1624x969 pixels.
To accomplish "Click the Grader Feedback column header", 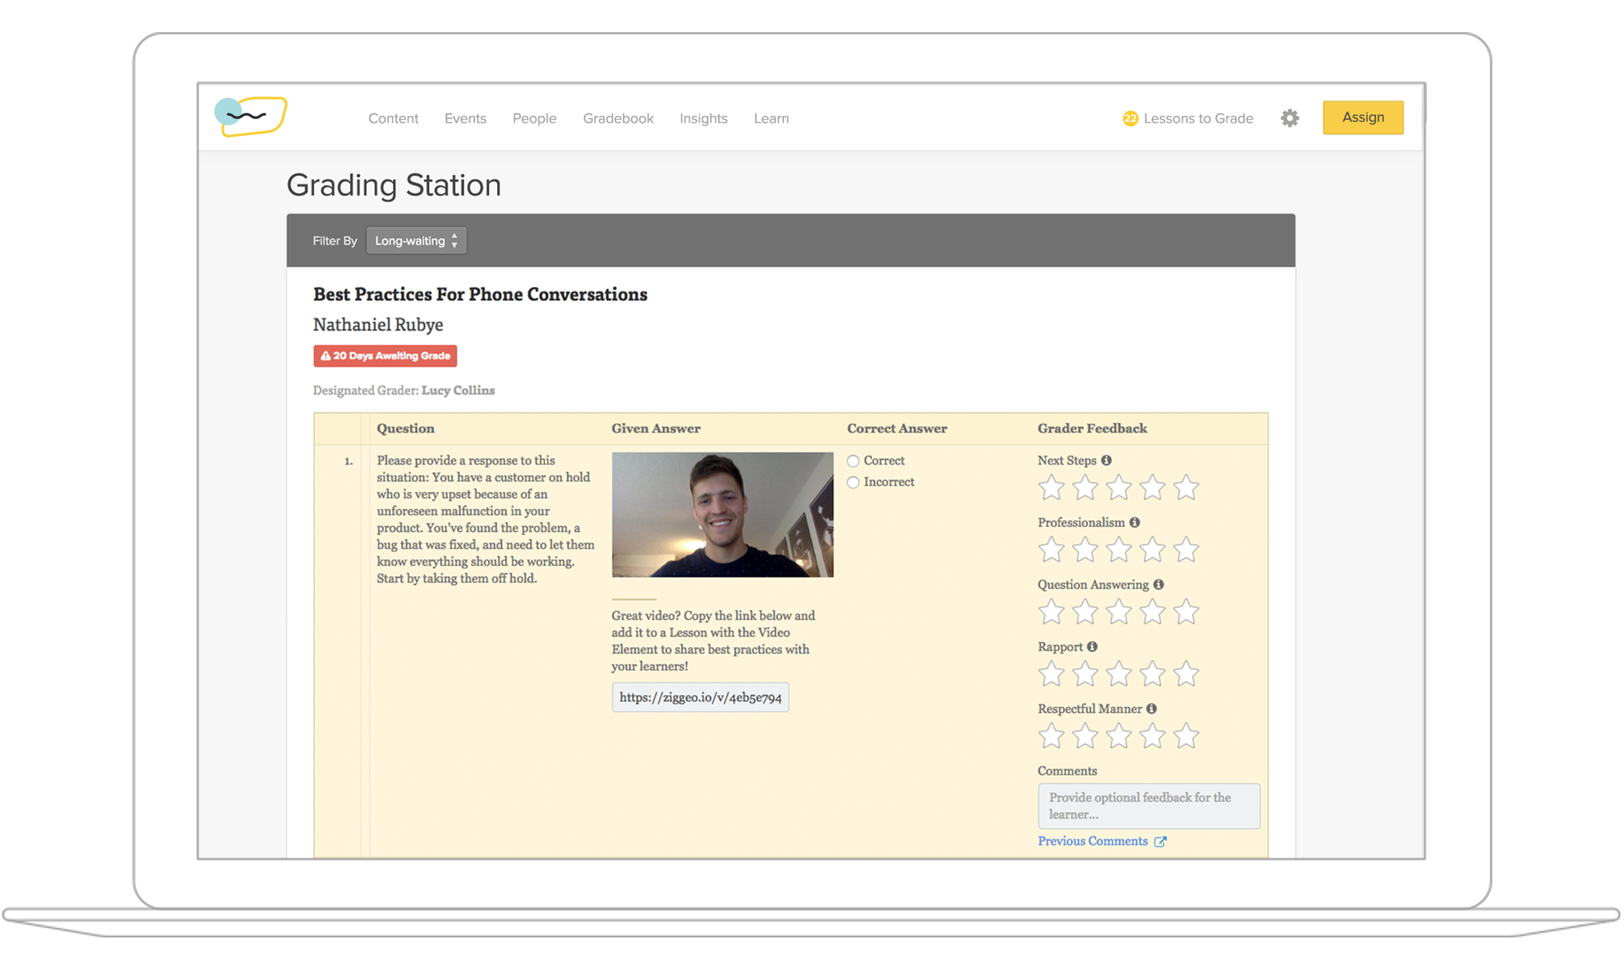I will tap(1092, 428).
